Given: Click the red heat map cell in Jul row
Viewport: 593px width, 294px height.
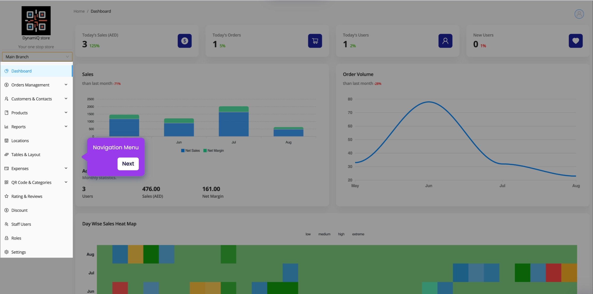Looking at the screenshot, I should (553, 273).
